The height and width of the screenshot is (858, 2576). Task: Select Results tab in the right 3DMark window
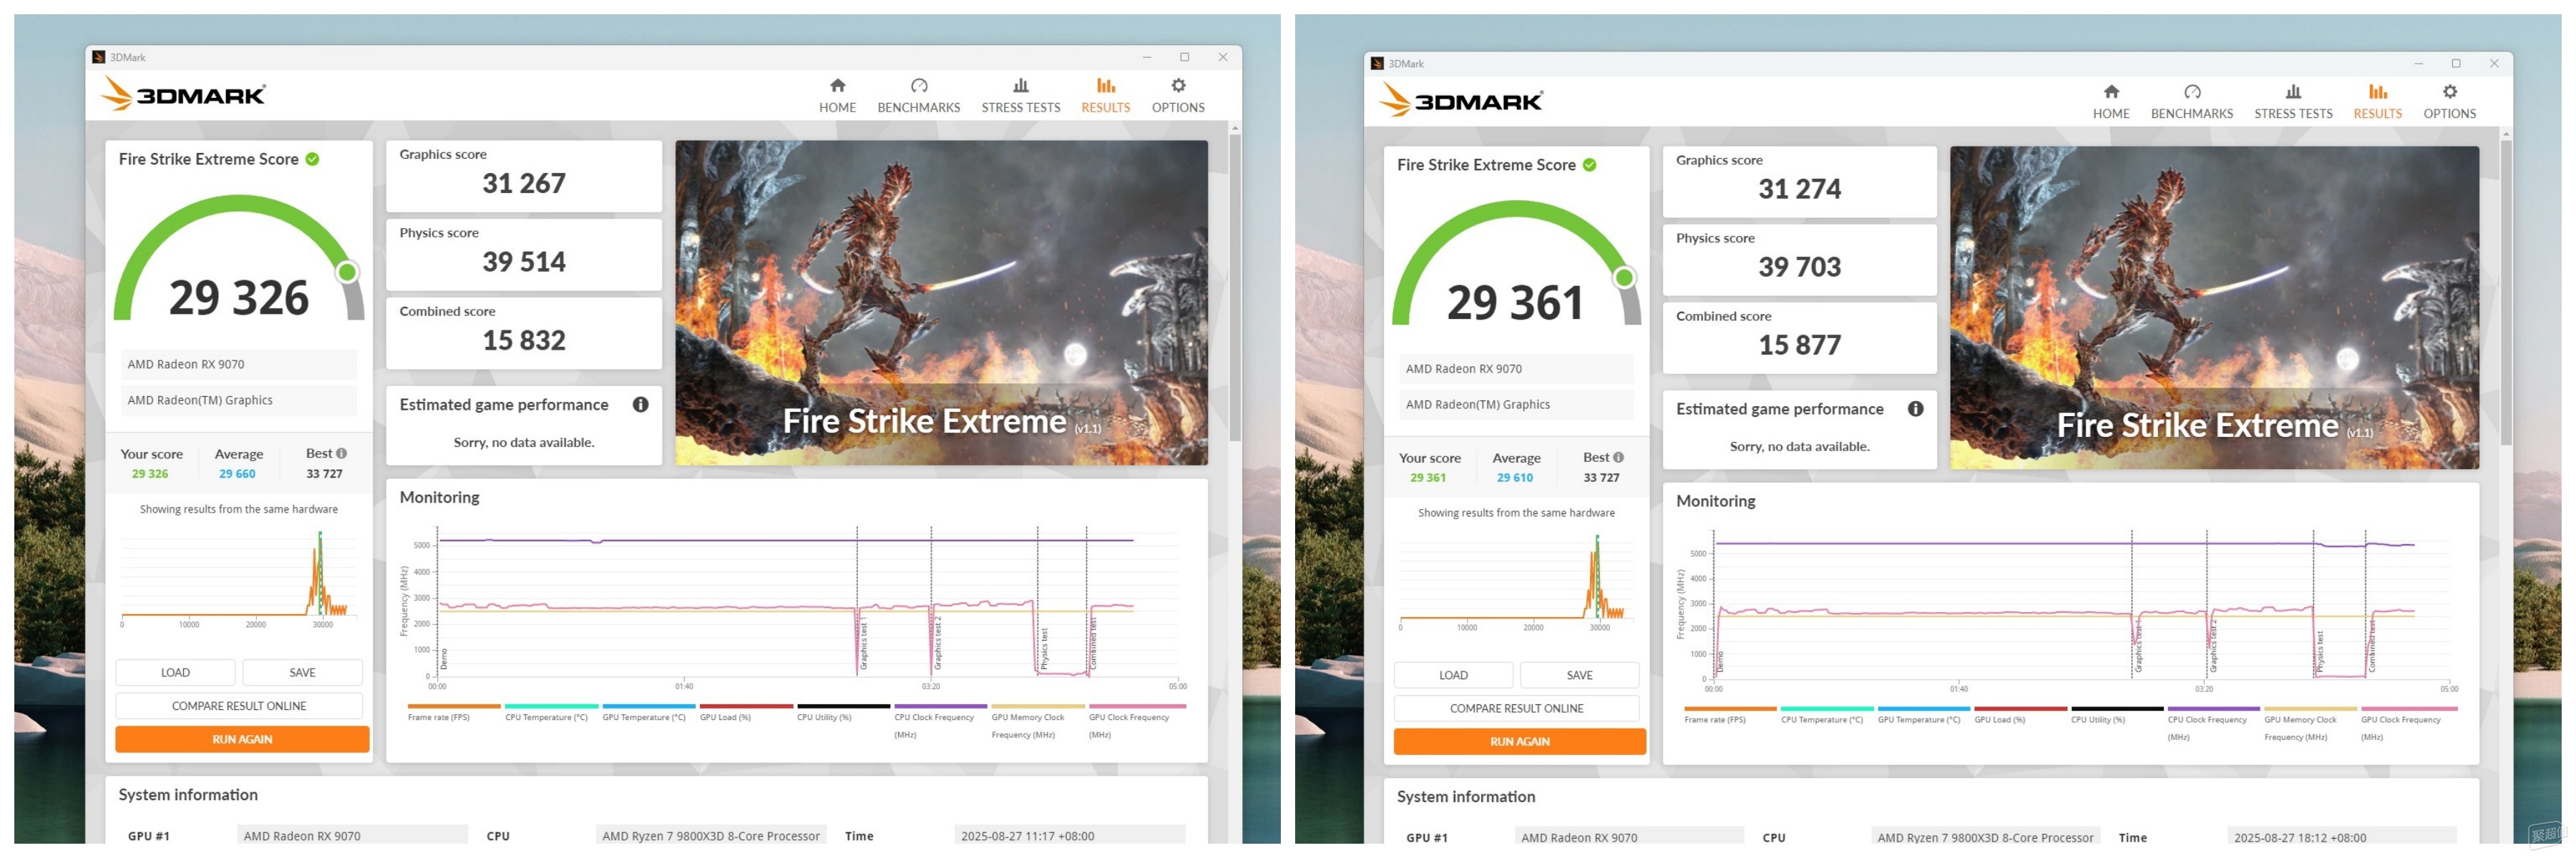2377,101
